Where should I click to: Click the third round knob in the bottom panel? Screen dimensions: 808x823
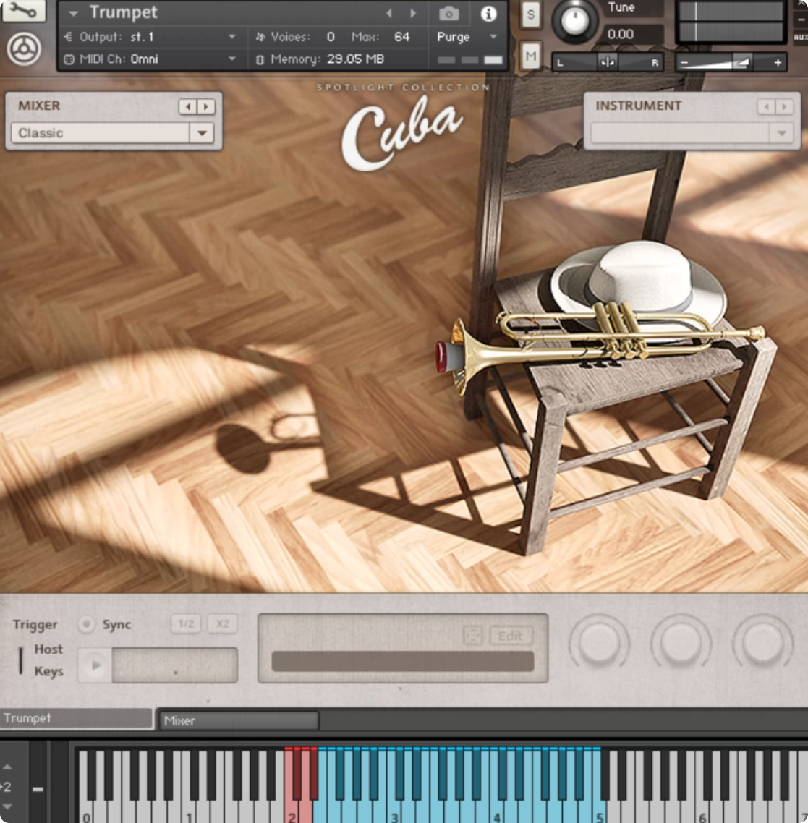click(x=762, y=642)
